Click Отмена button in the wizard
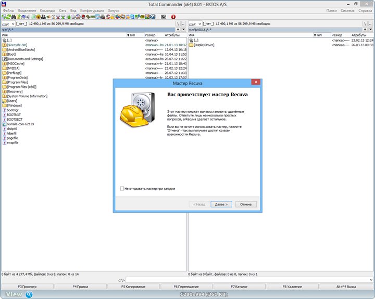The width and height of the screenshot is (375, 299). (246, 204)
